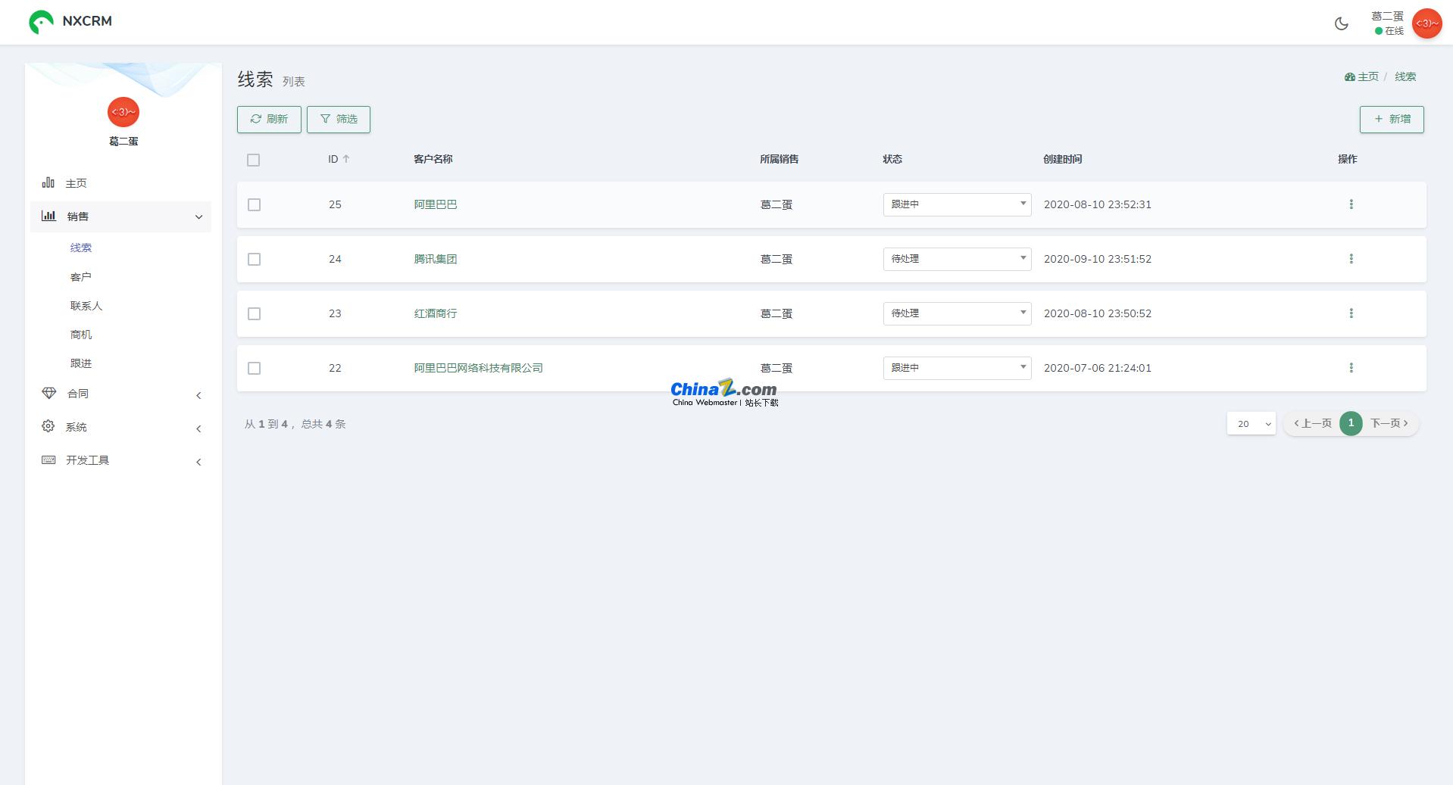Click the ID sort arrow icon
The width and height of the screenshot is (1453, 785).
tap(346, 159)
